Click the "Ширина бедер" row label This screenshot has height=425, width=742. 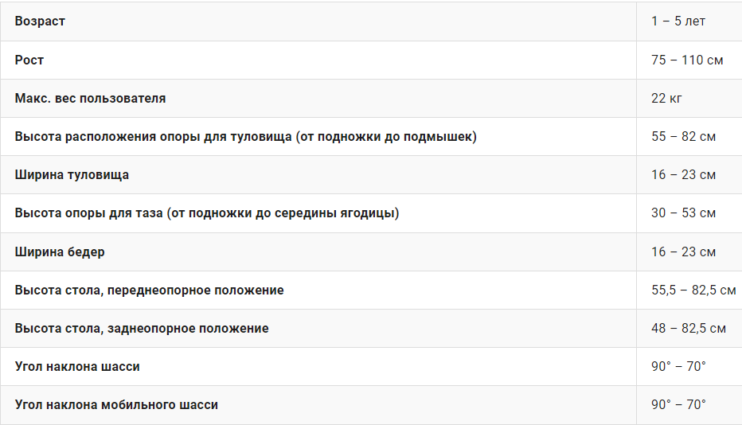(x=60, y=252)
